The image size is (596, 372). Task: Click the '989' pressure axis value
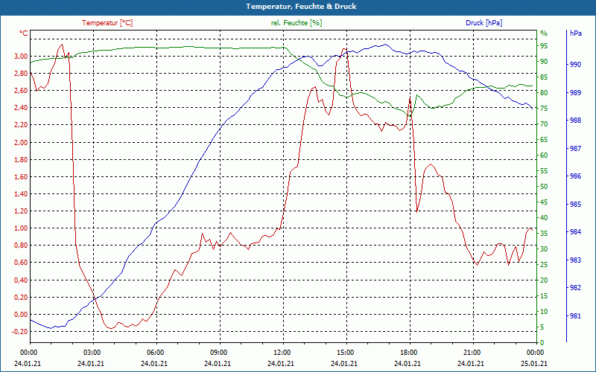575,92
